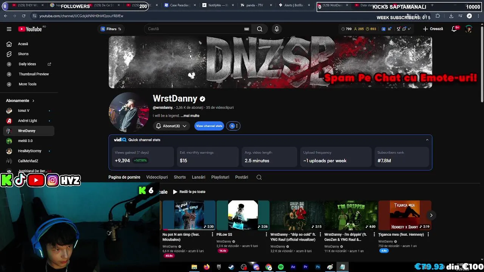Go back in the browser

click(6, 16)
